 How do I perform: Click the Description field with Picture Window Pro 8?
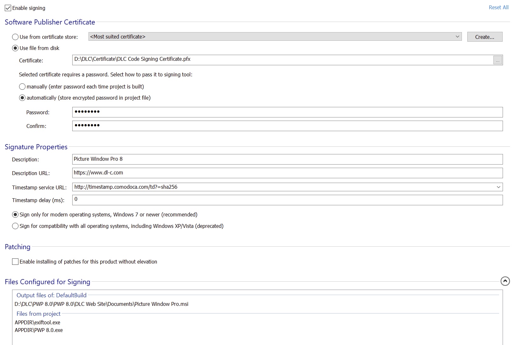tap(287, 159)
